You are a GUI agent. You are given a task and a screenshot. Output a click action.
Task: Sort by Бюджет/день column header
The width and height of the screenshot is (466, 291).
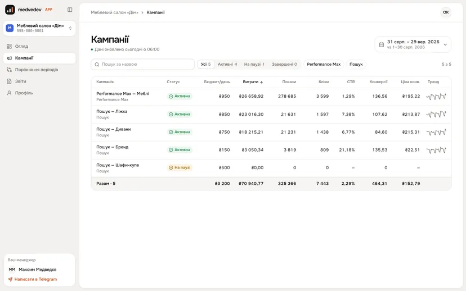[x=217, y=82]
